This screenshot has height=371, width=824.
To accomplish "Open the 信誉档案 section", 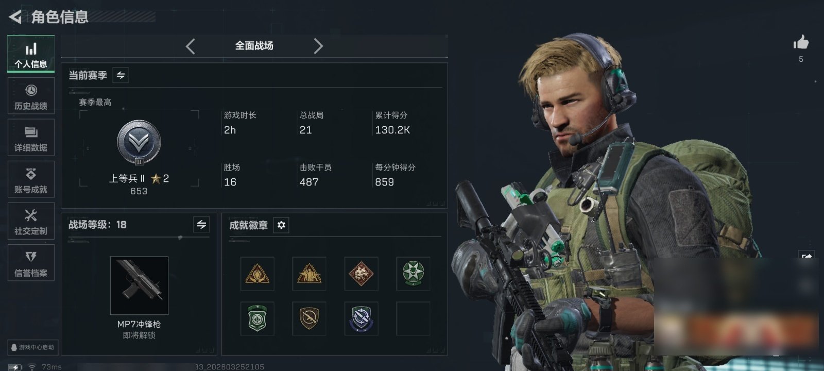I will (x=31, y=263).
